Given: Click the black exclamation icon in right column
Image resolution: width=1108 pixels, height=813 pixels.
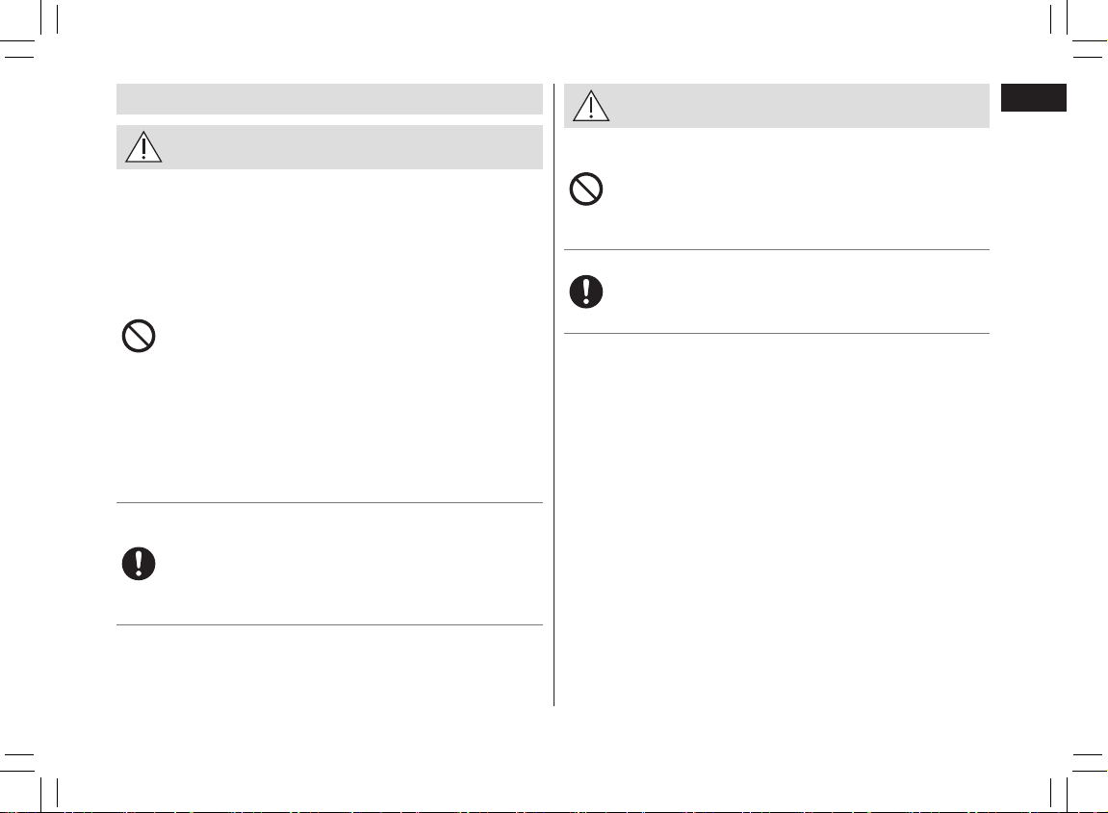Looking at the screenshot, I should pos(586,292).
